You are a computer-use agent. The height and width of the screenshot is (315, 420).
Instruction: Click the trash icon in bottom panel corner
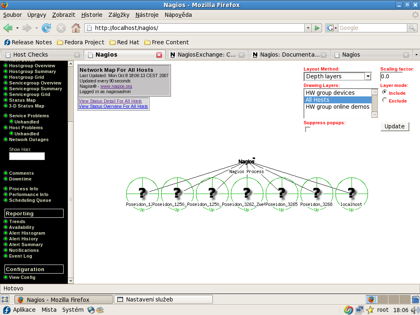point(415,299)
